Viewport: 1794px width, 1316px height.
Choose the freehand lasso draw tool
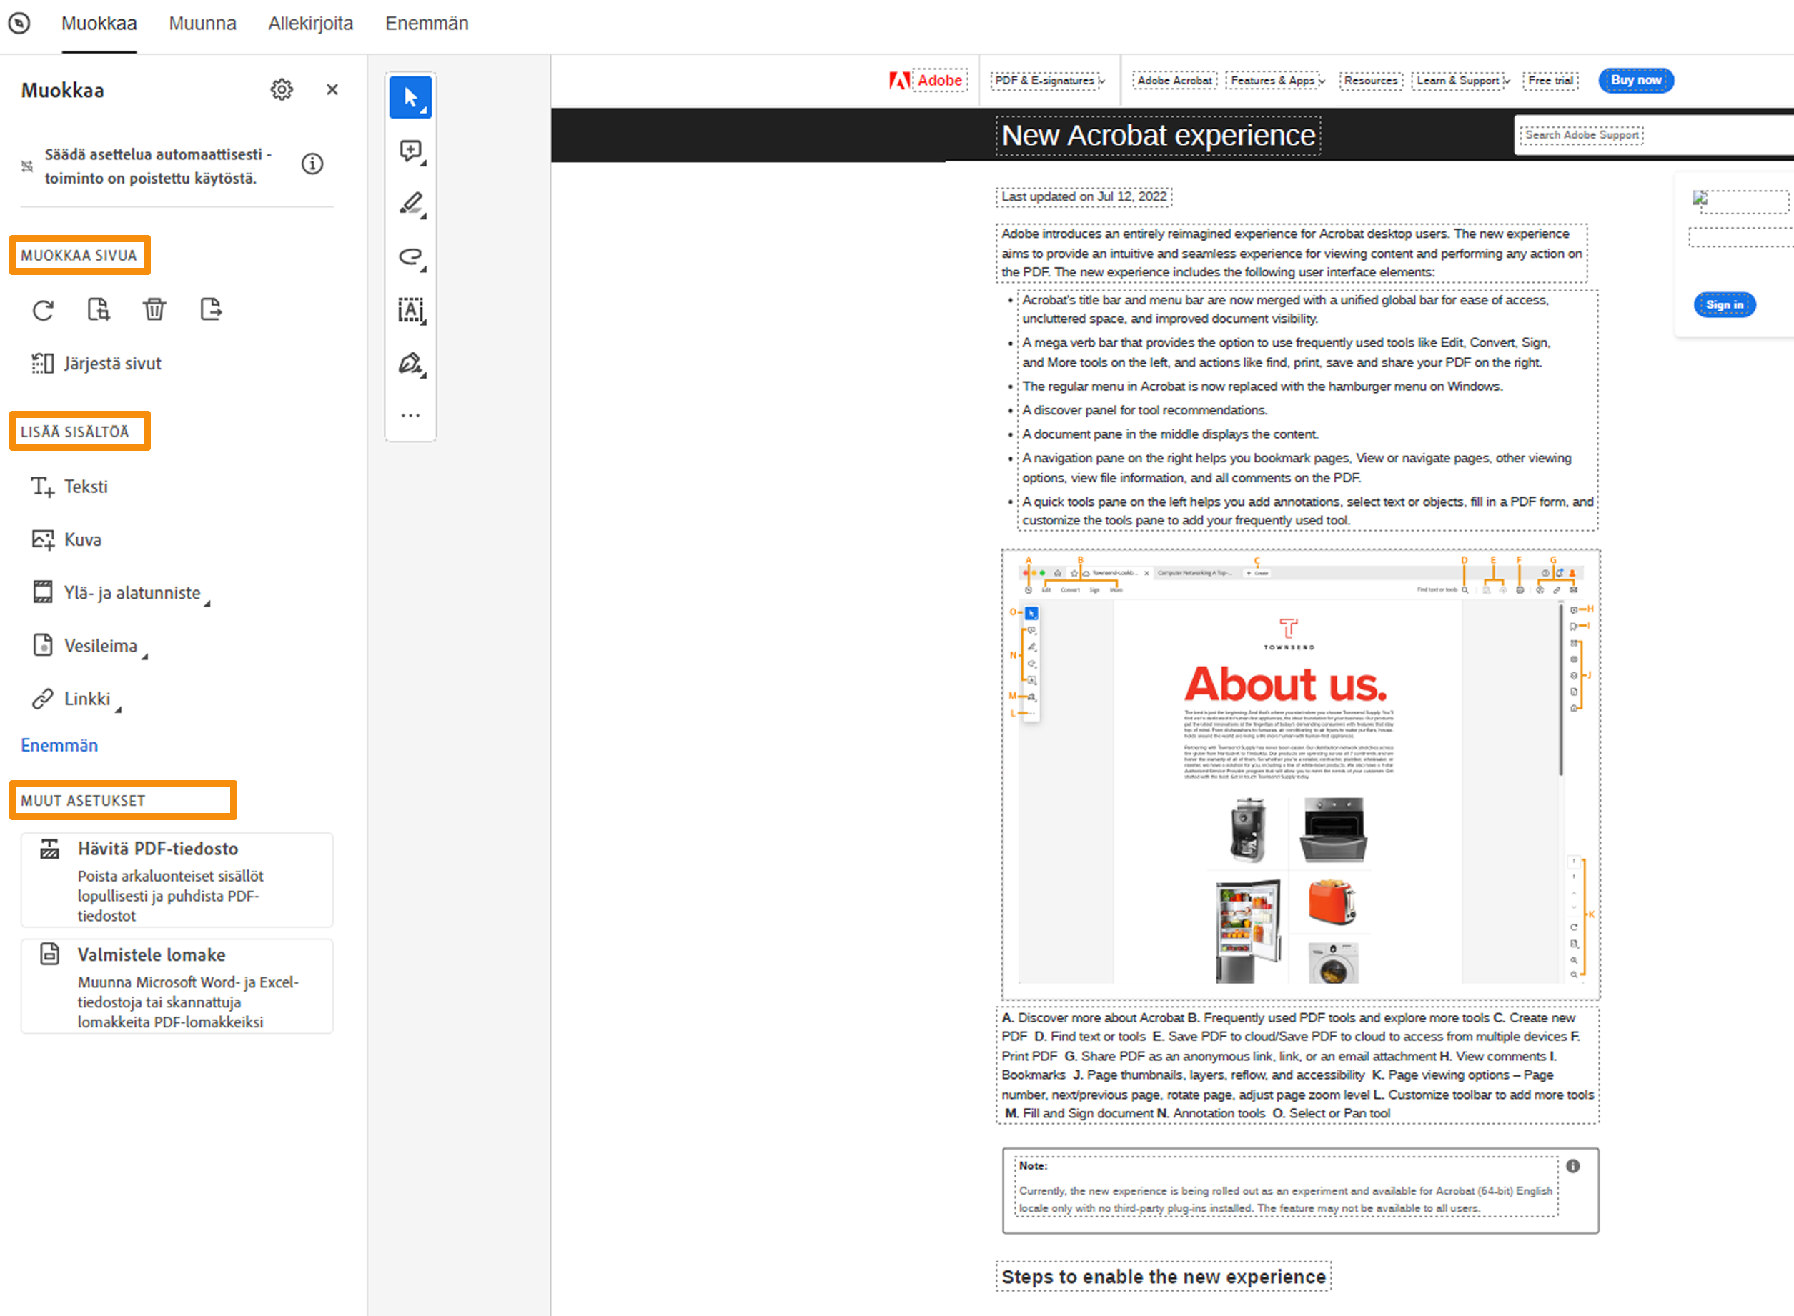pos(410,256)
